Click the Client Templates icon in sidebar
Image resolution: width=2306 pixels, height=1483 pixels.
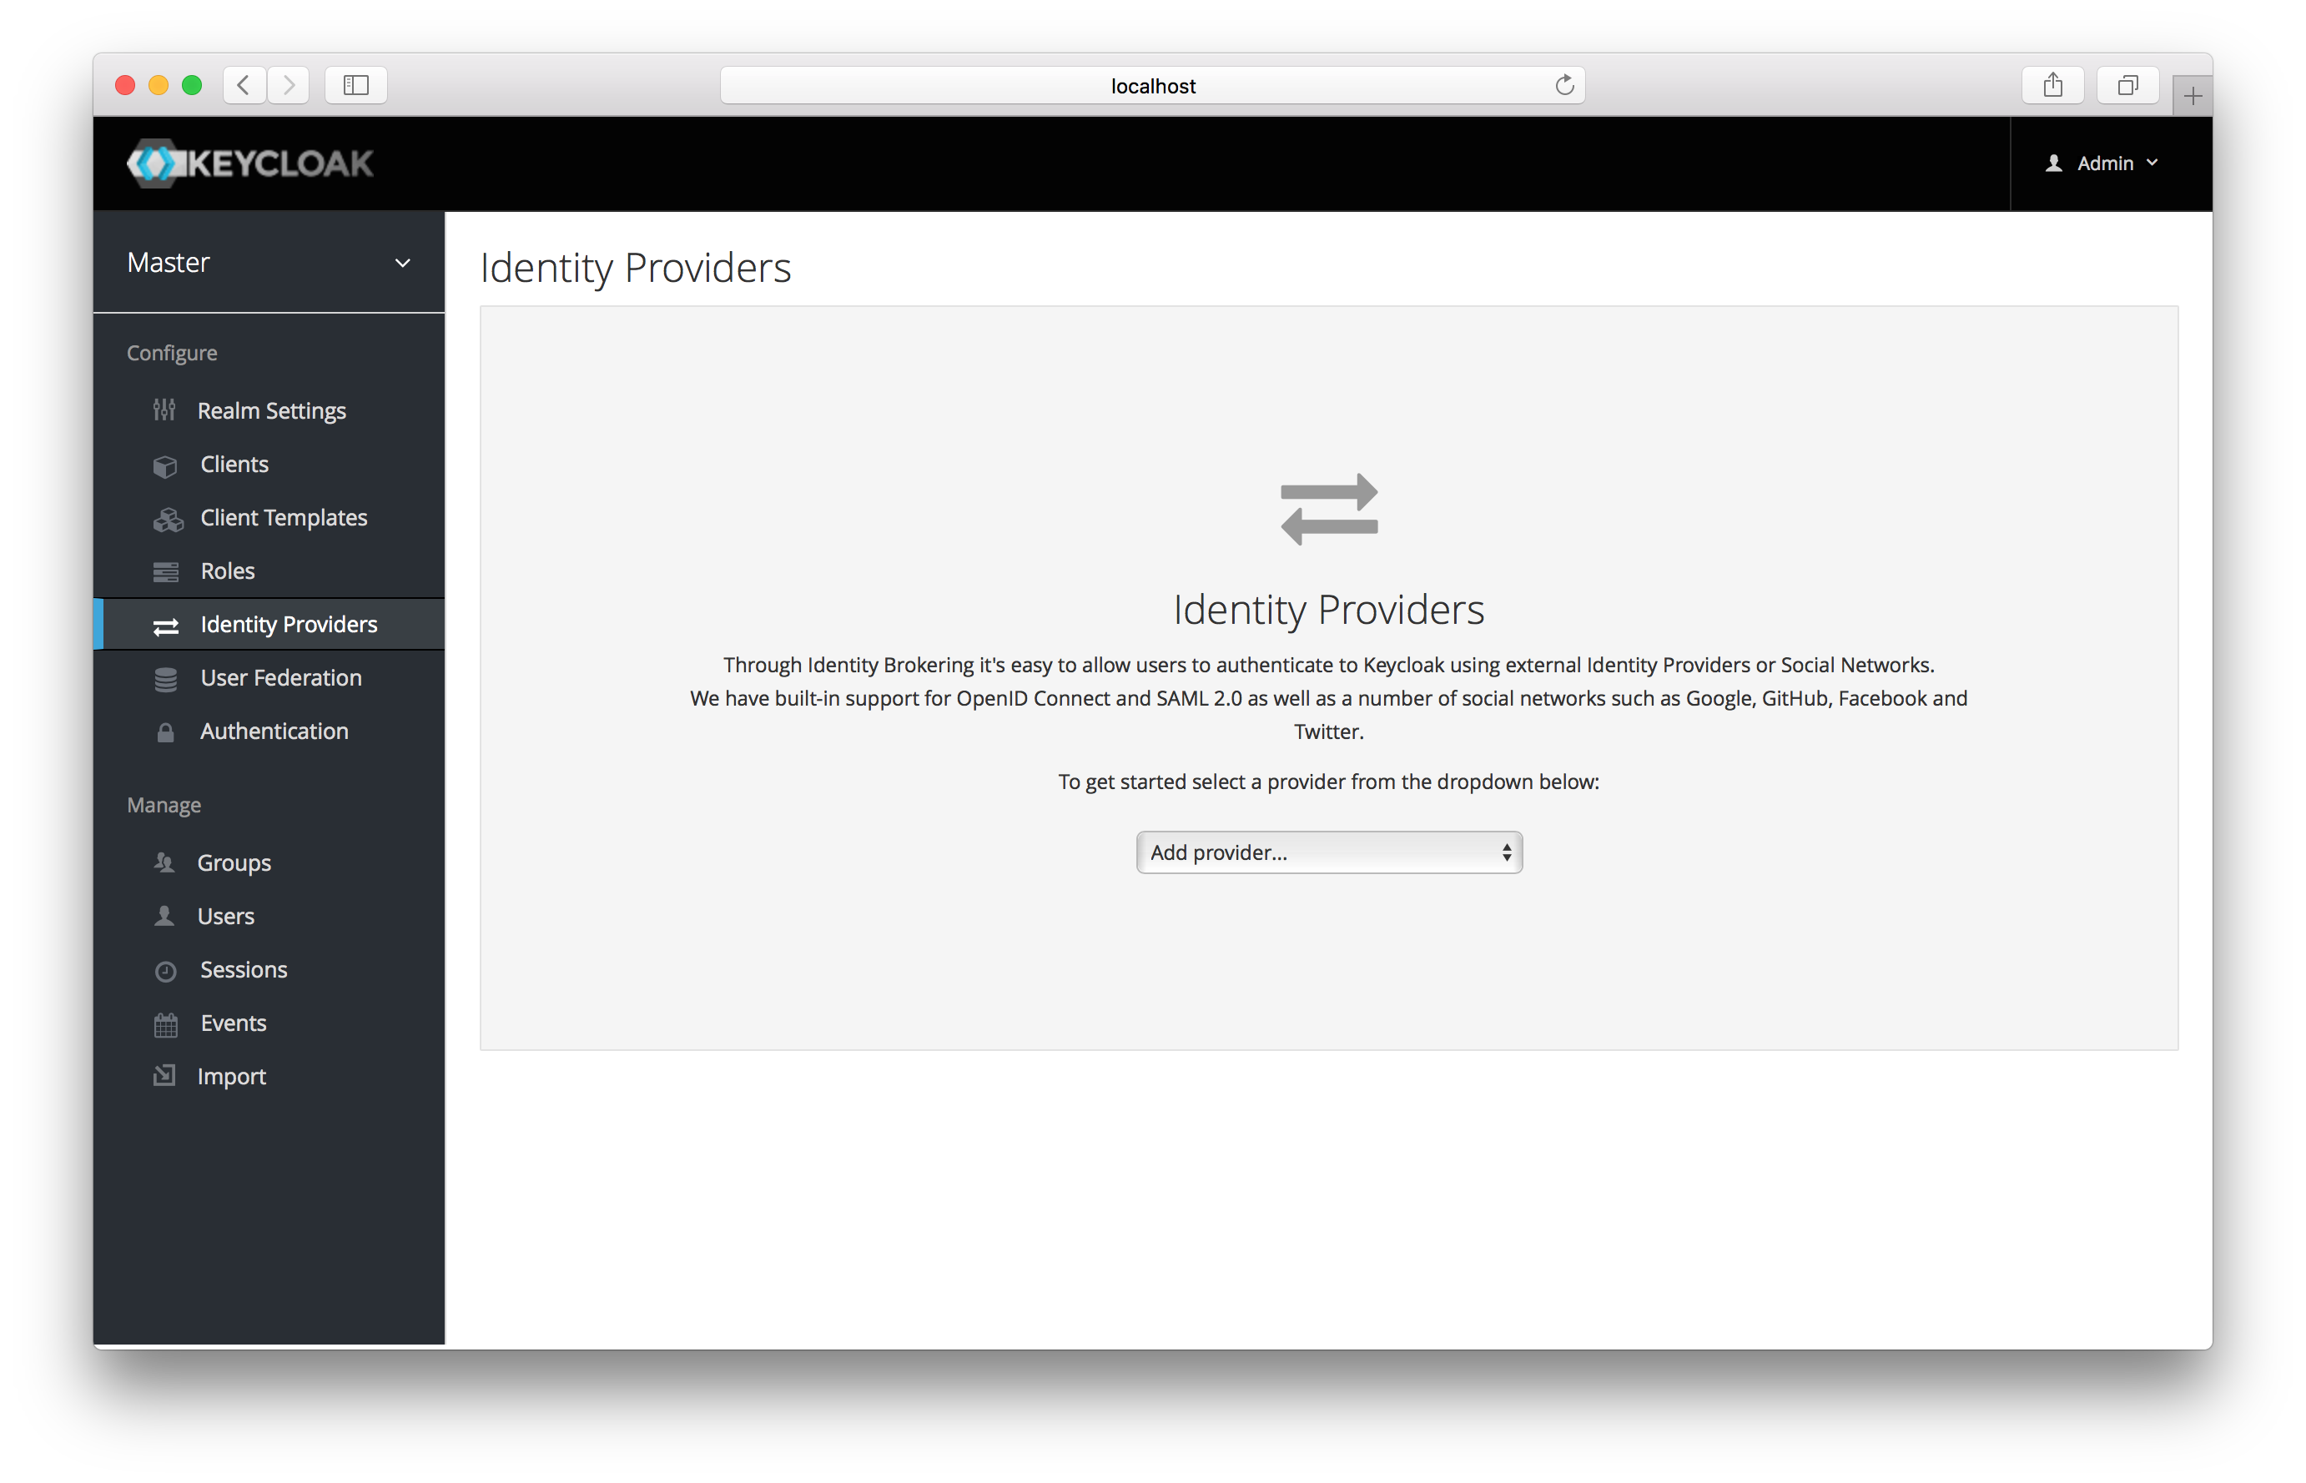(x=166, y=517)
